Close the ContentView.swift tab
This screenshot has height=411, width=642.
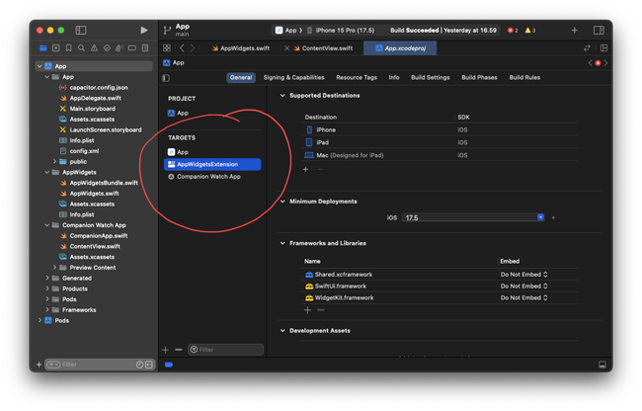287,48
